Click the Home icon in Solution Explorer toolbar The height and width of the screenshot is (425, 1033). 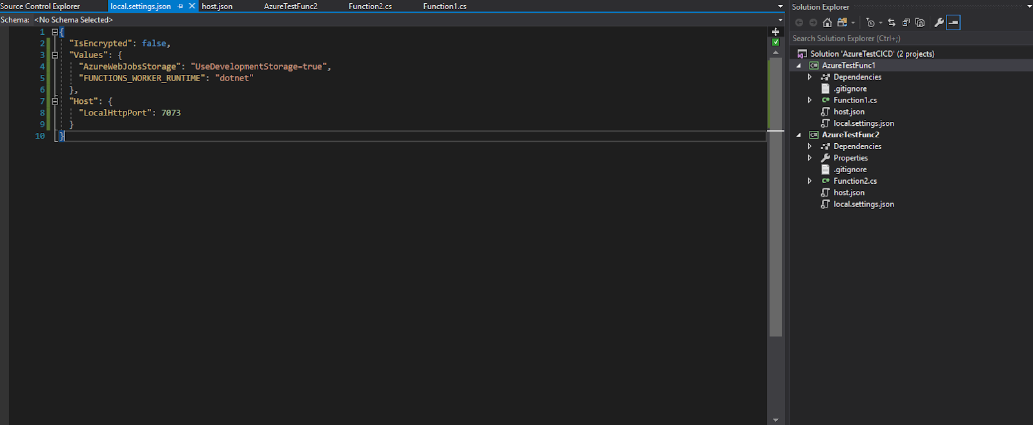(x=827, y=23)
